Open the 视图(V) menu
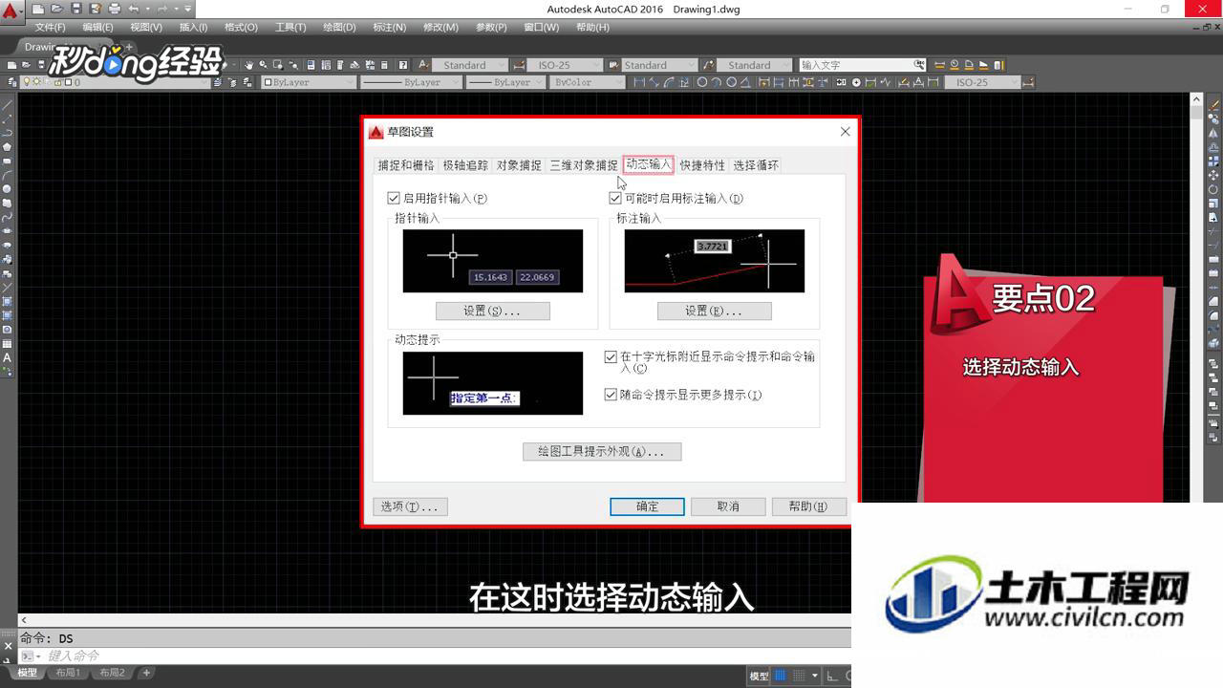1223x688 pixels. pos(145,28)
